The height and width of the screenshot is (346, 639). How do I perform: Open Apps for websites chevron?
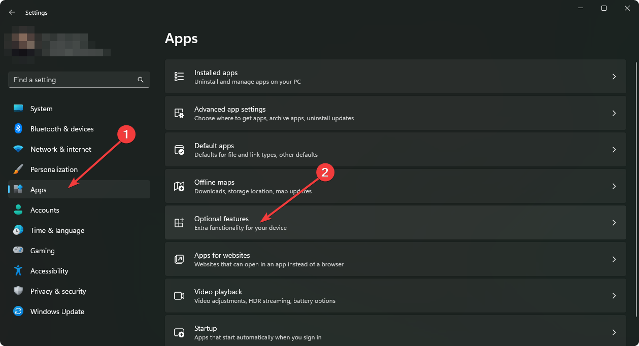click(614, 259)
